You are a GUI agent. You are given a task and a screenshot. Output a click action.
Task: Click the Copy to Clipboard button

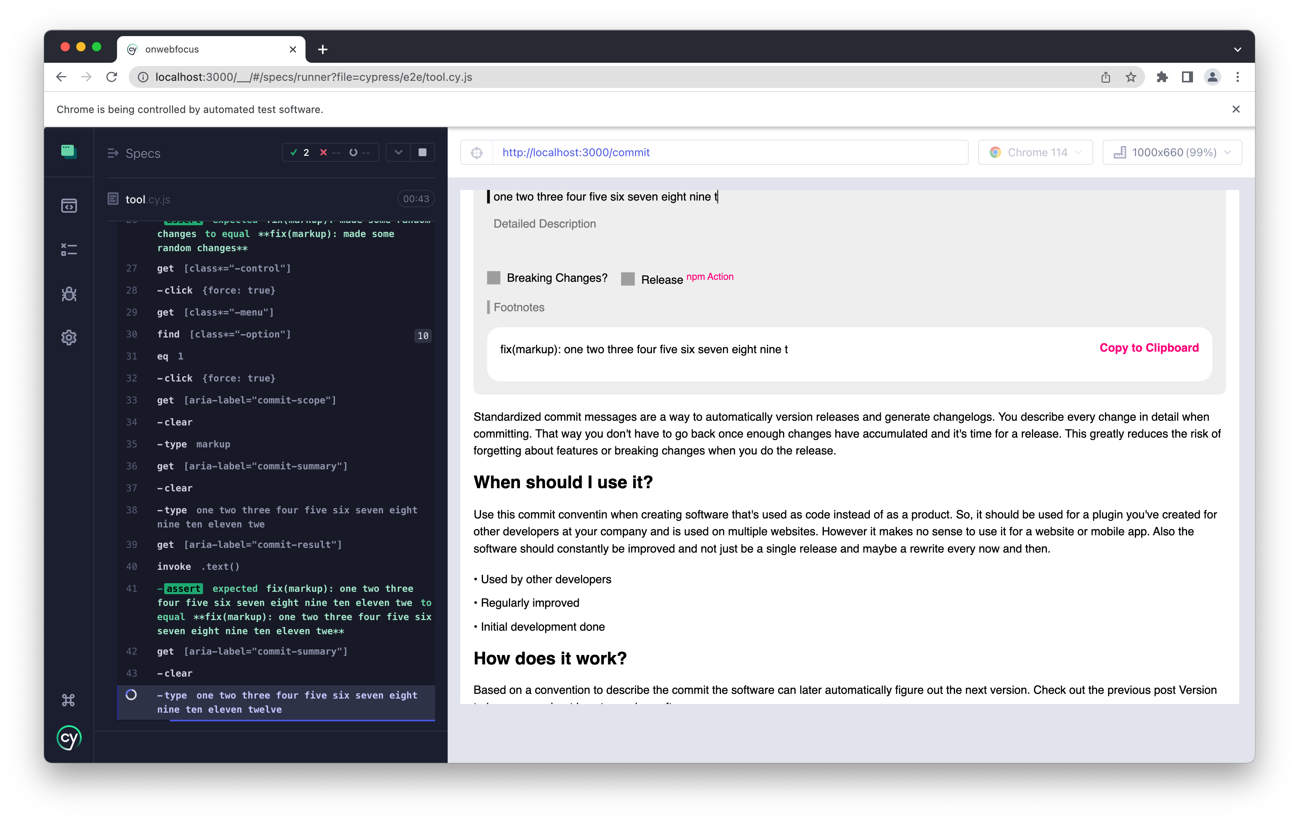(x=1149, y=348)
